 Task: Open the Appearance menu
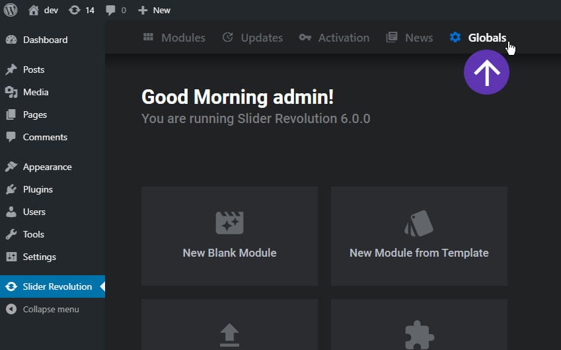47,167
